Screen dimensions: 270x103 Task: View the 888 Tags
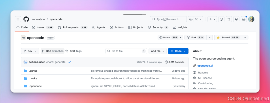coord(73,51)
